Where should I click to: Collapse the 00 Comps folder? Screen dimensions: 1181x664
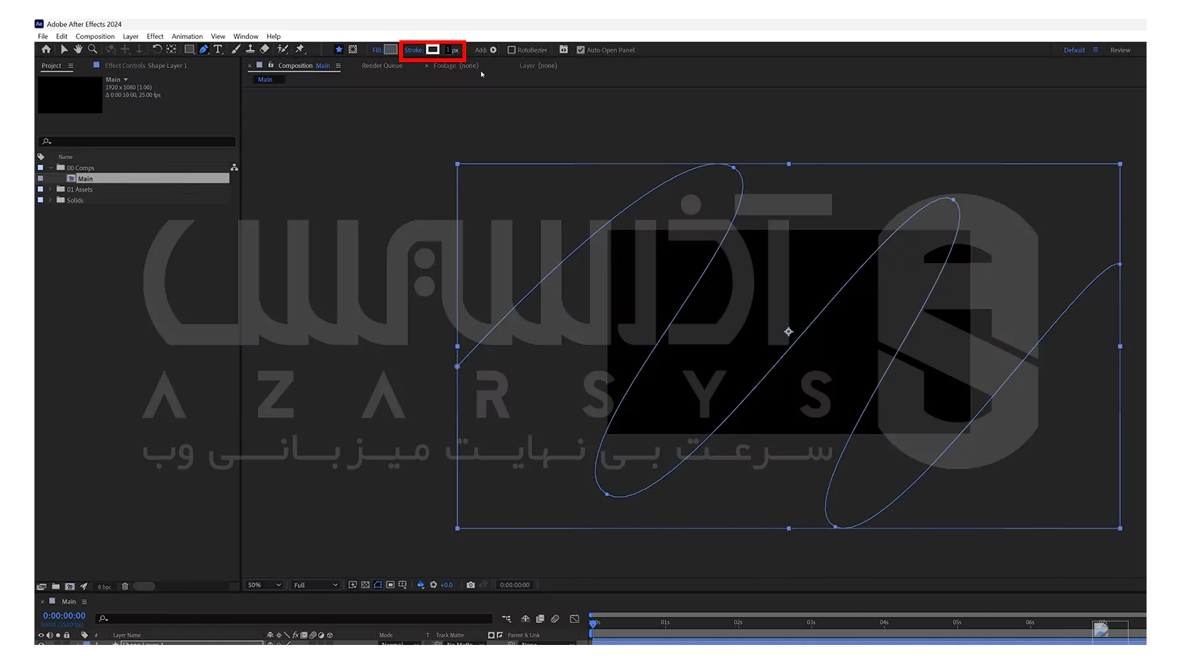point(51,168)
